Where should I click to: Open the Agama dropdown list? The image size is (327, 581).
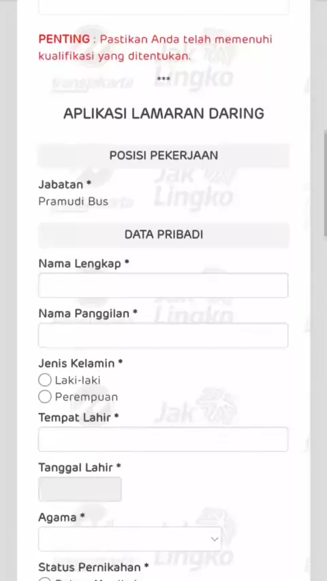(x=130, y=539)
